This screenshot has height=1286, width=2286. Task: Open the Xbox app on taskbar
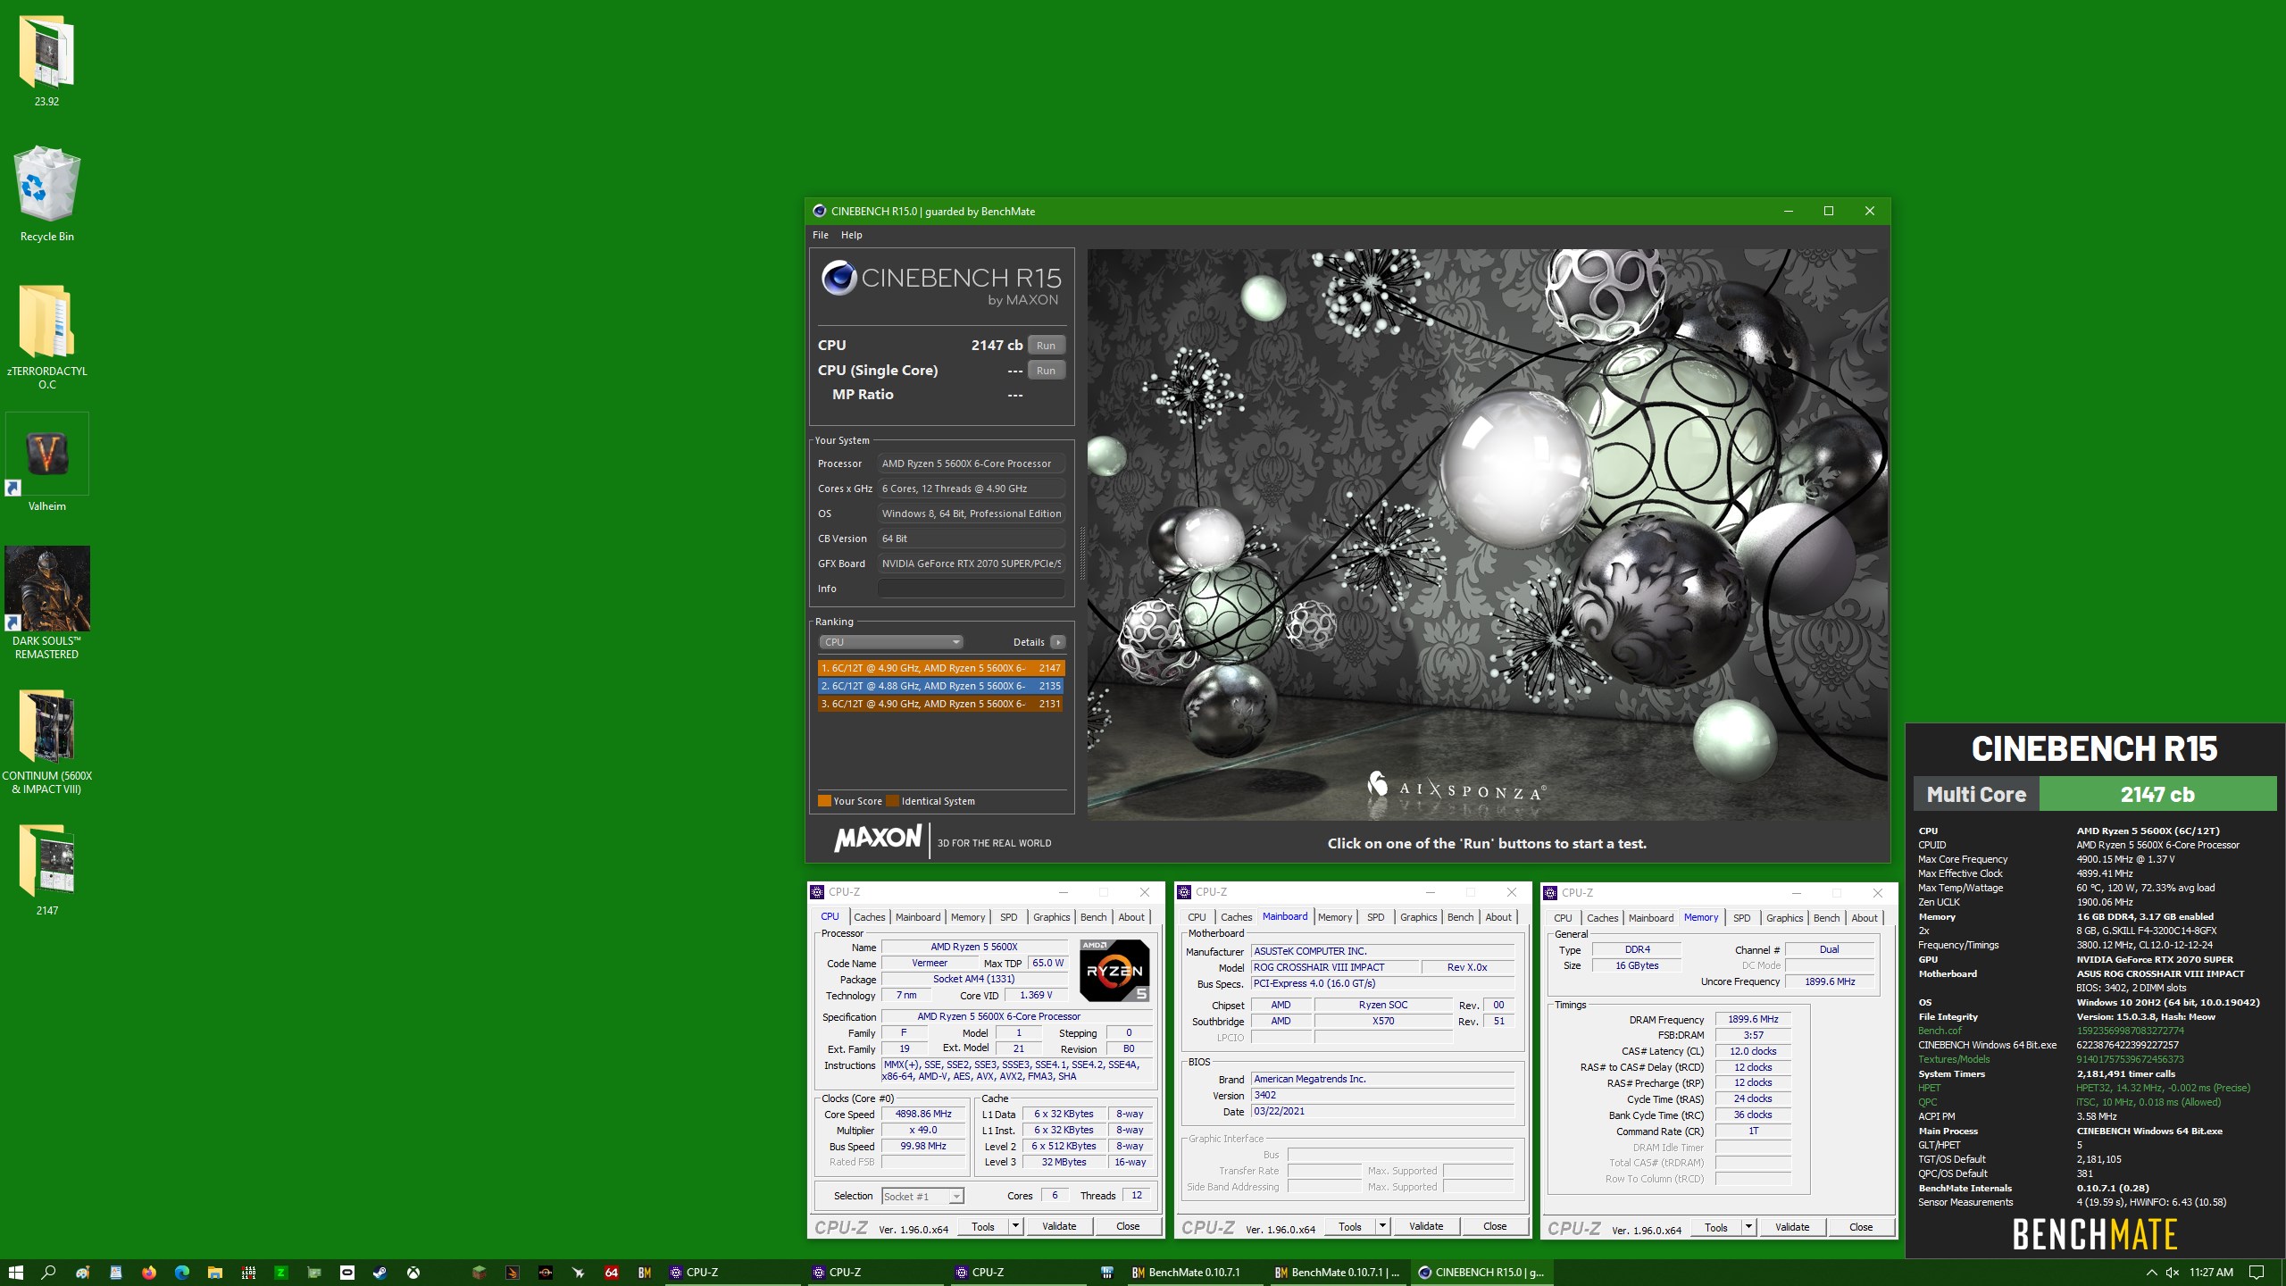pyautogui.click(x=413, y=1273)
